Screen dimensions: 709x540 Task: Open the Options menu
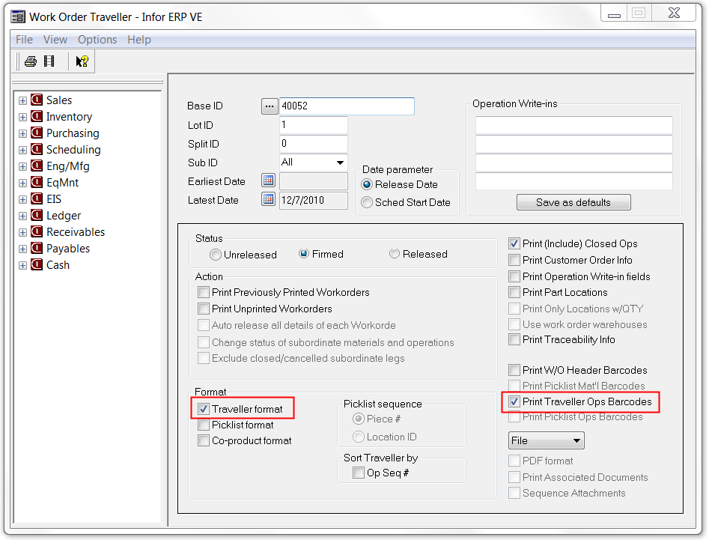[x=97, y=40]
